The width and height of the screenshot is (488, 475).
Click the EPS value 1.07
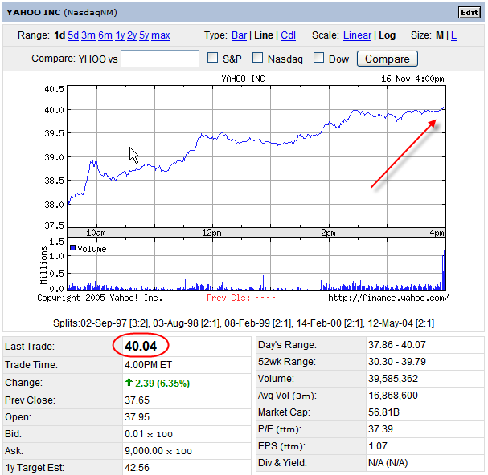(x=378, y=446)
